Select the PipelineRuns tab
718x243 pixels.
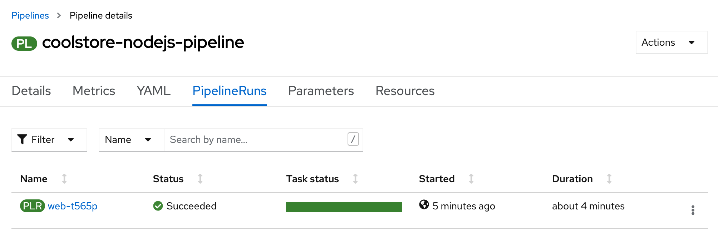coord(230,91)
